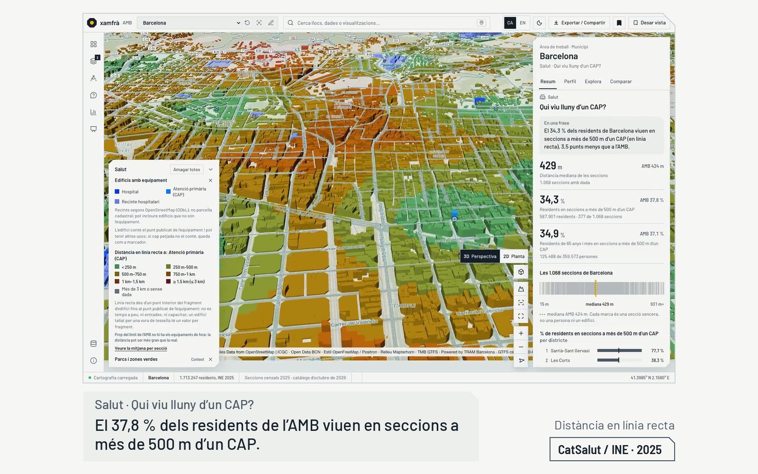Image resolution: width=758 pixels, height=474 pixels.
Task: Open the Perfil tab
Action: (x=570, y=82)
